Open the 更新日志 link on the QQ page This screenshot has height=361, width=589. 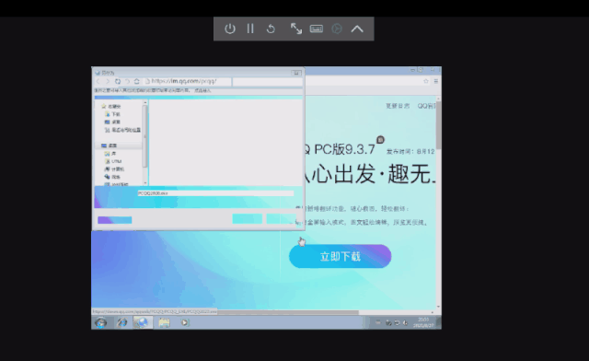click(x=398, y=106)
